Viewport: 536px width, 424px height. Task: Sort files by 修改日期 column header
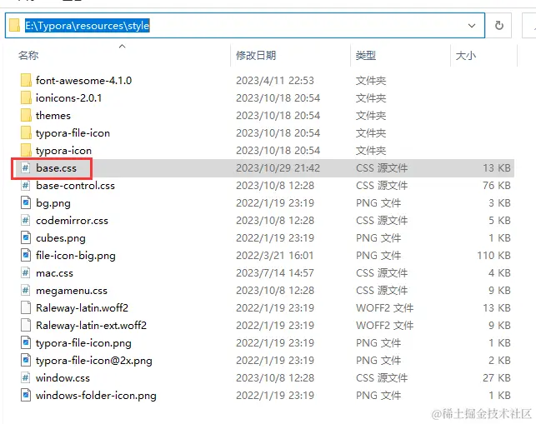tap(256, 55)
